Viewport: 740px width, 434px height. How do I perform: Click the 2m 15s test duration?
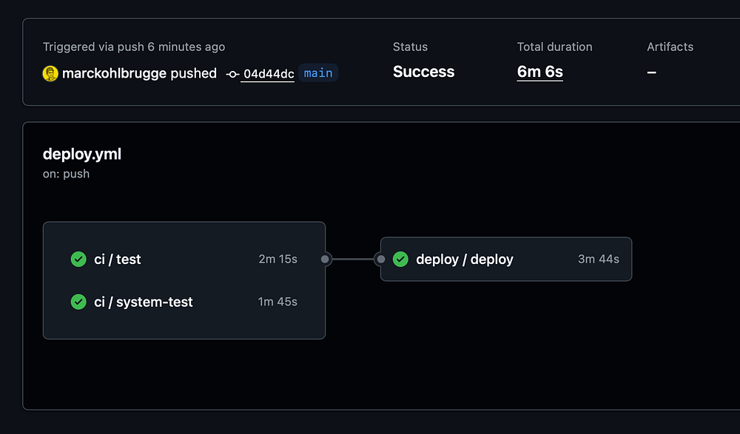[277, 260]
